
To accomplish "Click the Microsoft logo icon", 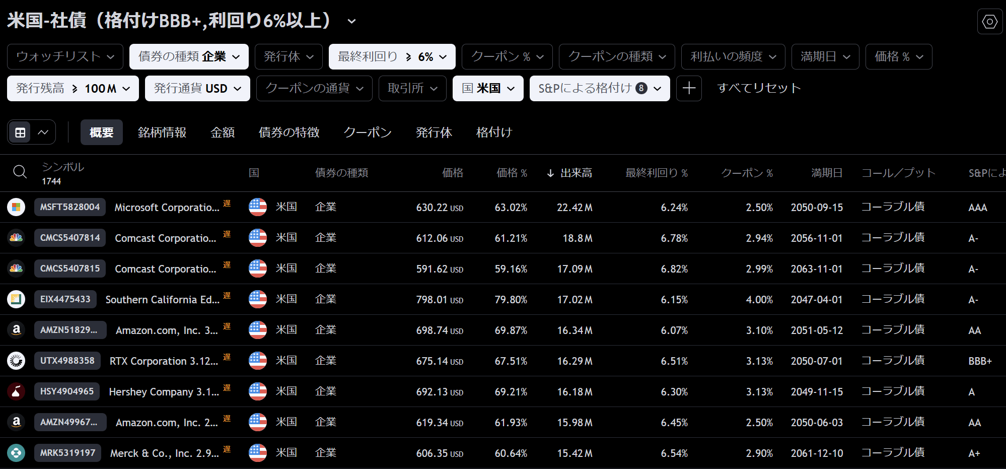I will 16,207.
